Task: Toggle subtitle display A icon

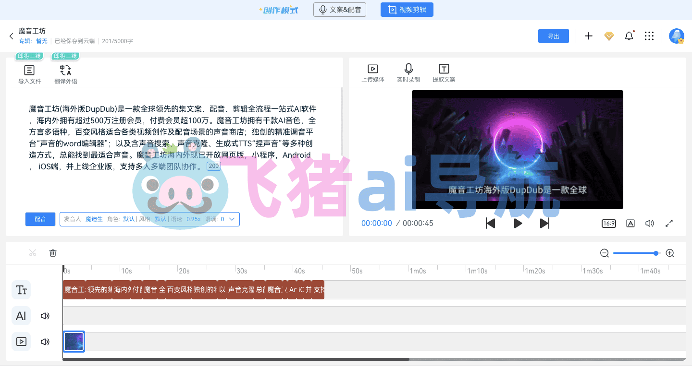Action: point(630,223)
